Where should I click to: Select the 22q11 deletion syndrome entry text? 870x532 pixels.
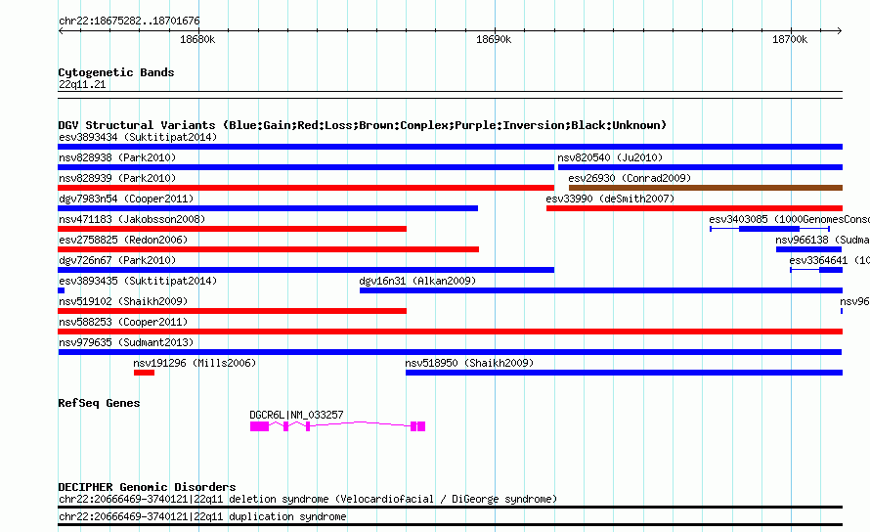[307, 499]
